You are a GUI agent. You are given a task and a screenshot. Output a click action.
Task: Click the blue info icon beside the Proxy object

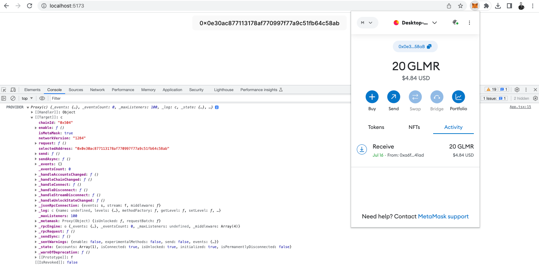click(x=217, y=107)
